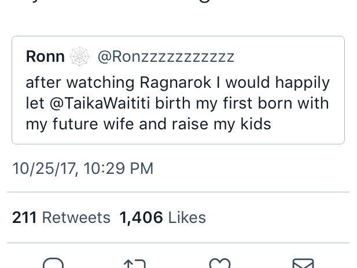The image size is (357, 268).
Task: Open quoted tweet via the Ragnarok line
Action: 178,82
